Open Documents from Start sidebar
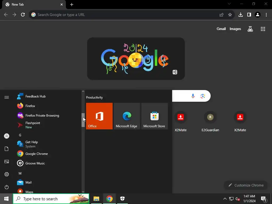272x204 pixels. [x=7, y=149]
